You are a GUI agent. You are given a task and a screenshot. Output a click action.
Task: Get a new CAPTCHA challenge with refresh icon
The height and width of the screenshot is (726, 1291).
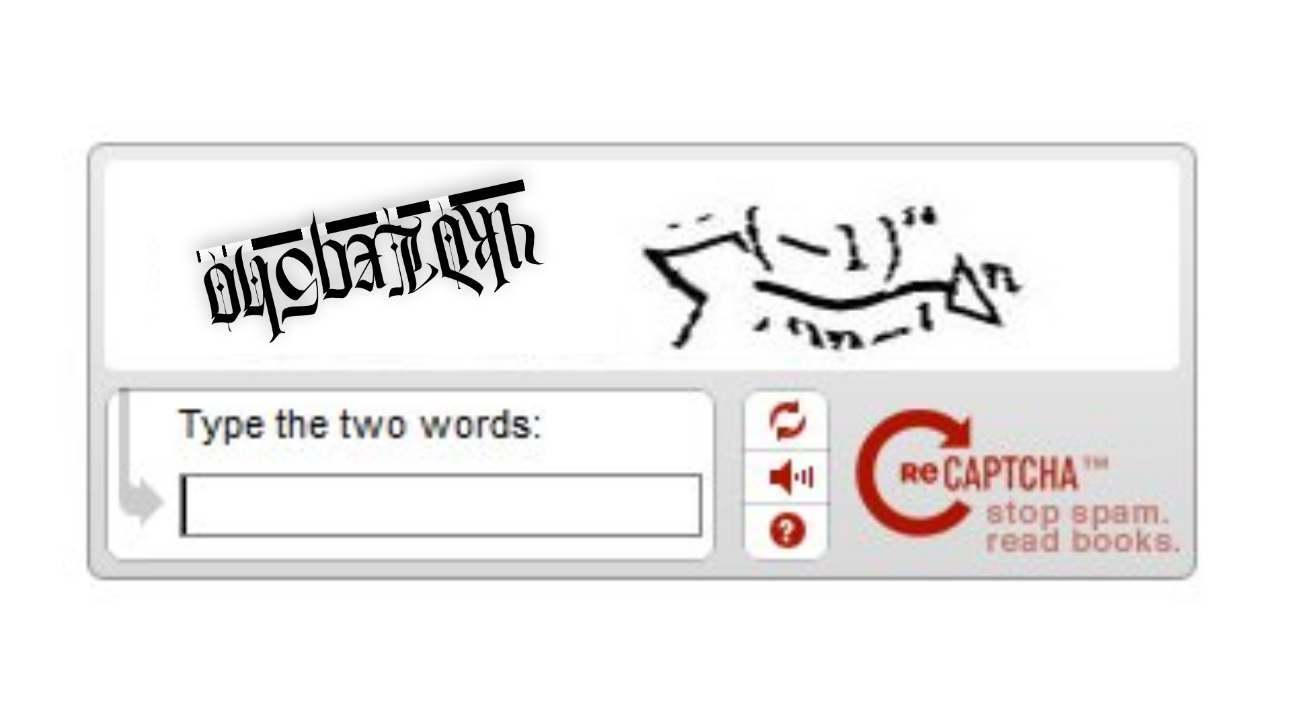click(x=787, y=421)
